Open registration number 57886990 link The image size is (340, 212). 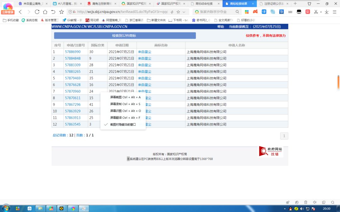[x=73, y=52]
